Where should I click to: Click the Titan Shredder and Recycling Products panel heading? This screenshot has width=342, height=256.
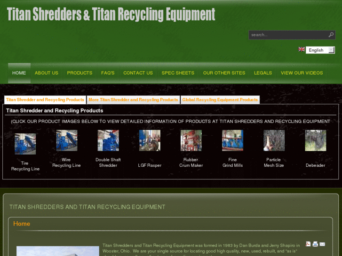click(55, 111)
